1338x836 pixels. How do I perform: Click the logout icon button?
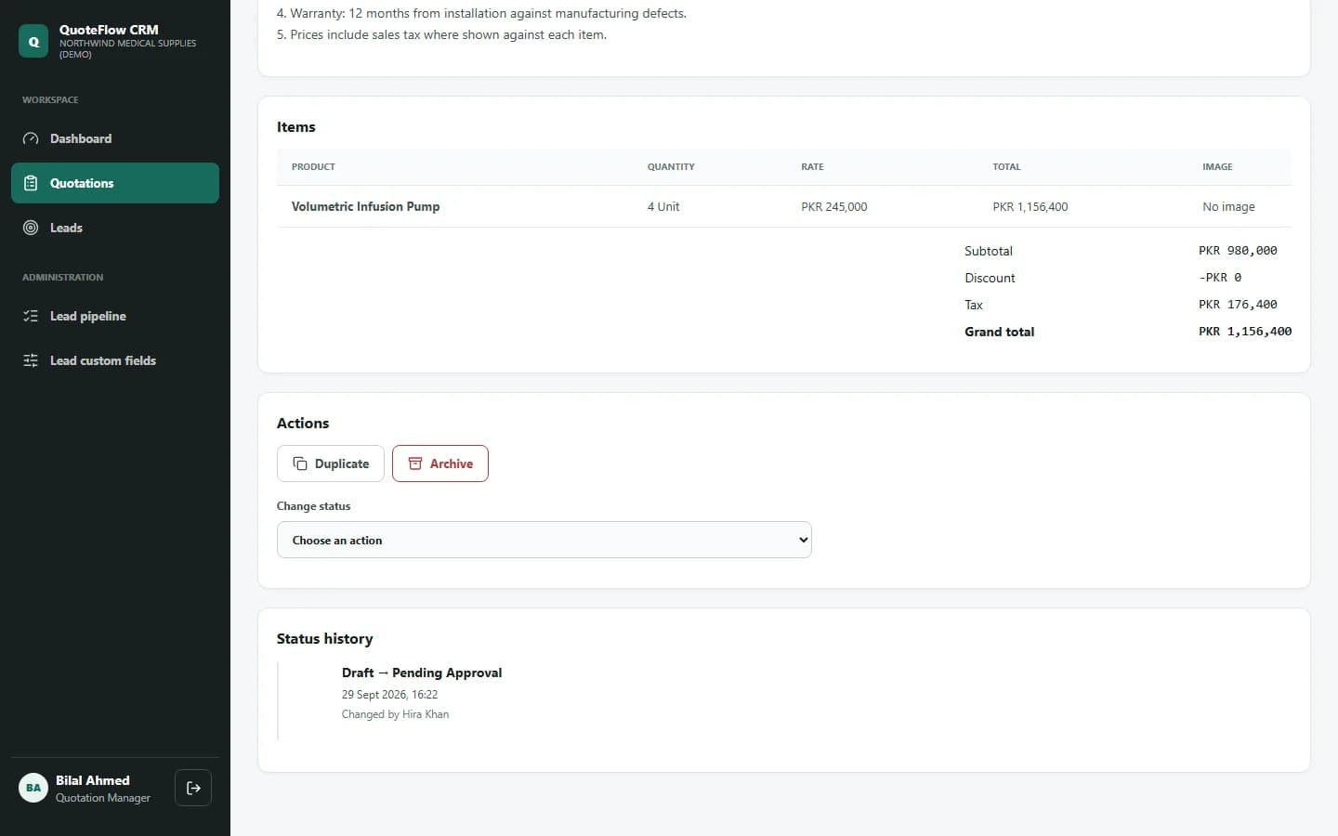tap(193, 788)
